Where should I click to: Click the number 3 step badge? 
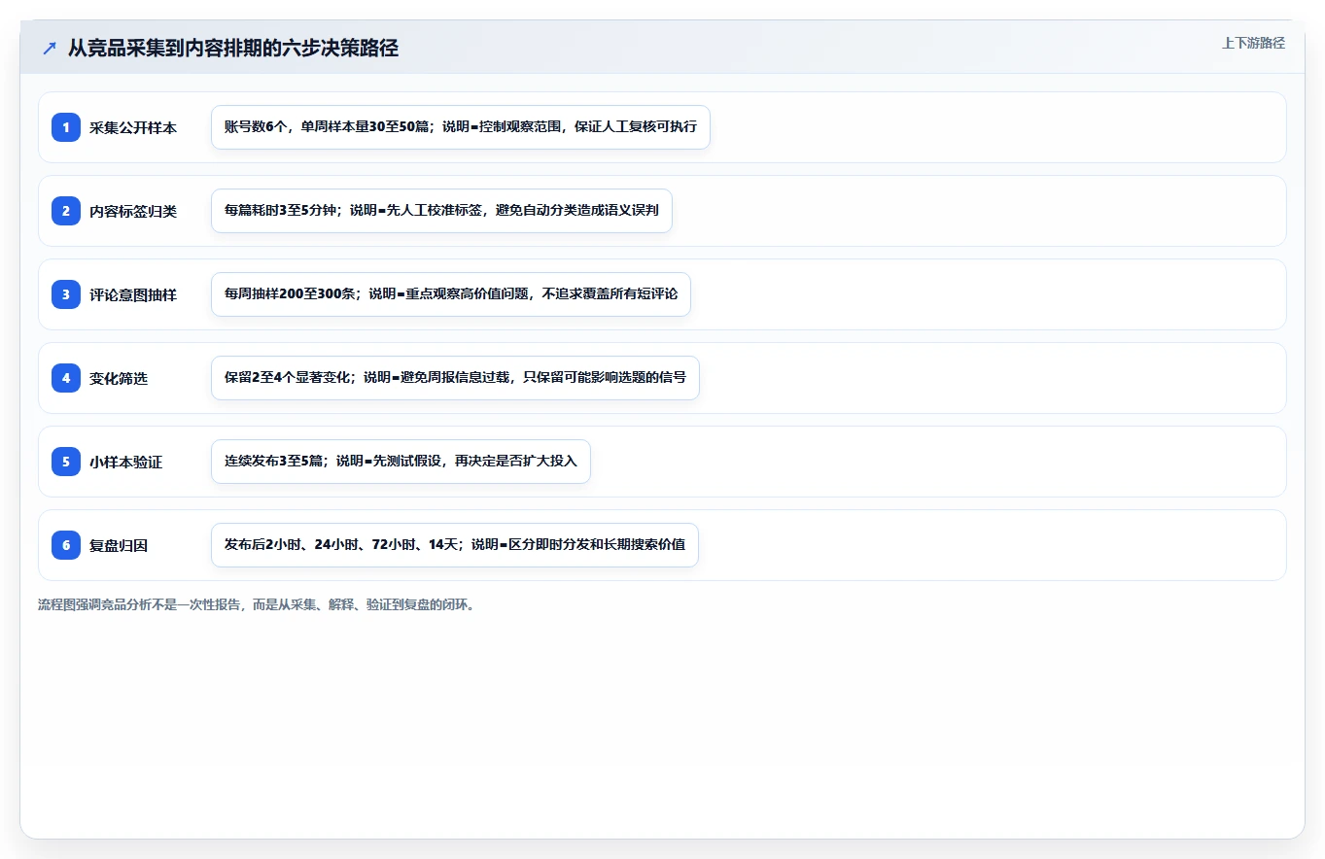[66, 294]
